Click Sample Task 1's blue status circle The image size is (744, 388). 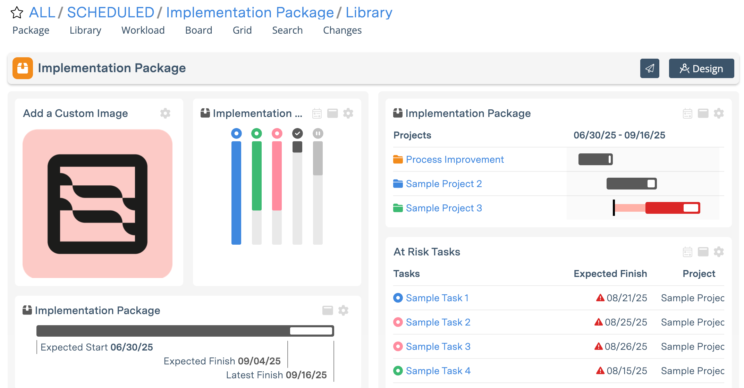(397, 298)
